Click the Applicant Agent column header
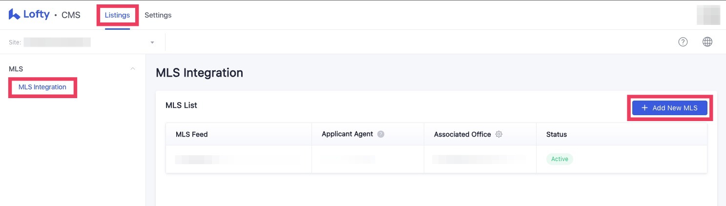Image resolution: width=726 pixels, height=206 pixels. [x=347, y=134]
